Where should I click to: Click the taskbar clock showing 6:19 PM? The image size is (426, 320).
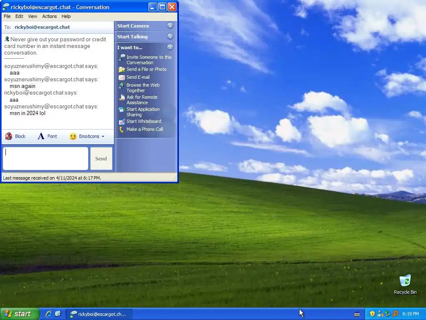point(411,314)
